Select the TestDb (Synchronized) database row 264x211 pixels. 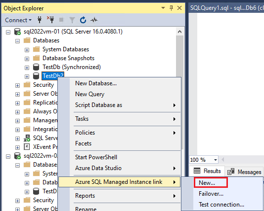72,67
